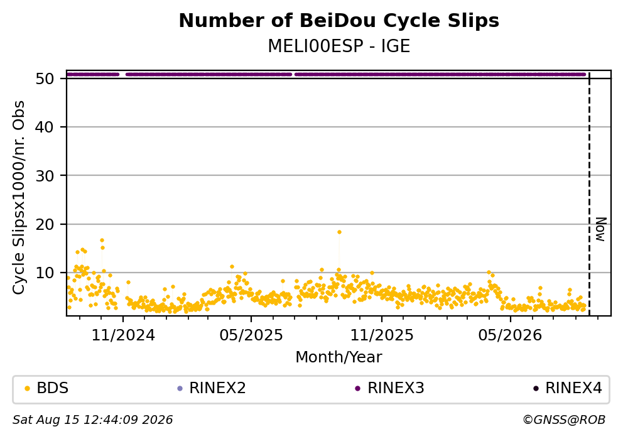Select the RINEX2 legend label
Viewport: 623px width, 439px height.
pos(217,388)
